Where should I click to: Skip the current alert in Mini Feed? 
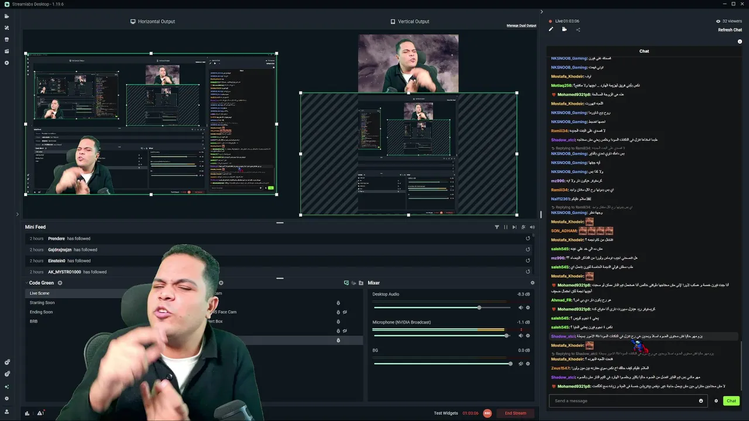514,227
